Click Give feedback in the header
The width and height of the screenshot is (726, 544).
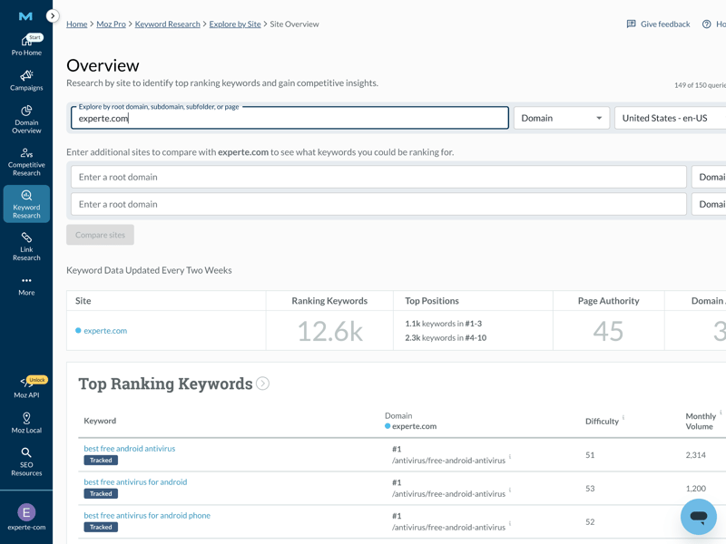click(x=658, y=24)
